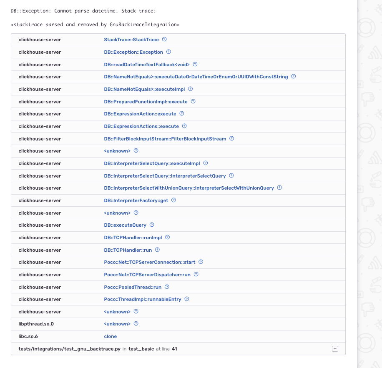Open StackTrace::StackTrace function link
The width and height of the screenshot is (382, 368).
(x=131, y=40)
